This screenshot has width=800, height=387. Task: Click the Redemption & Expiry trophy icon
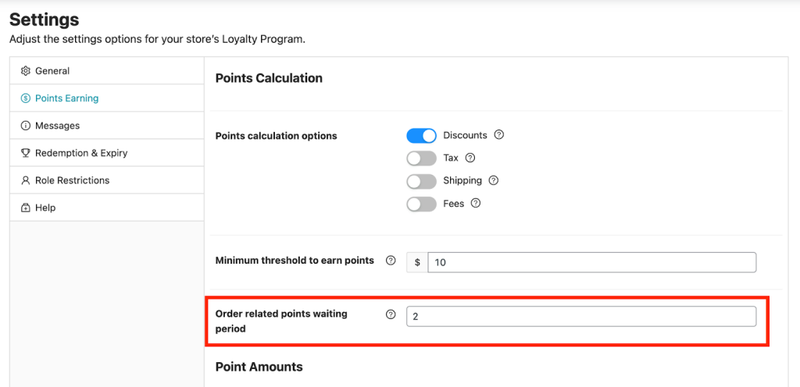(26, 153)
